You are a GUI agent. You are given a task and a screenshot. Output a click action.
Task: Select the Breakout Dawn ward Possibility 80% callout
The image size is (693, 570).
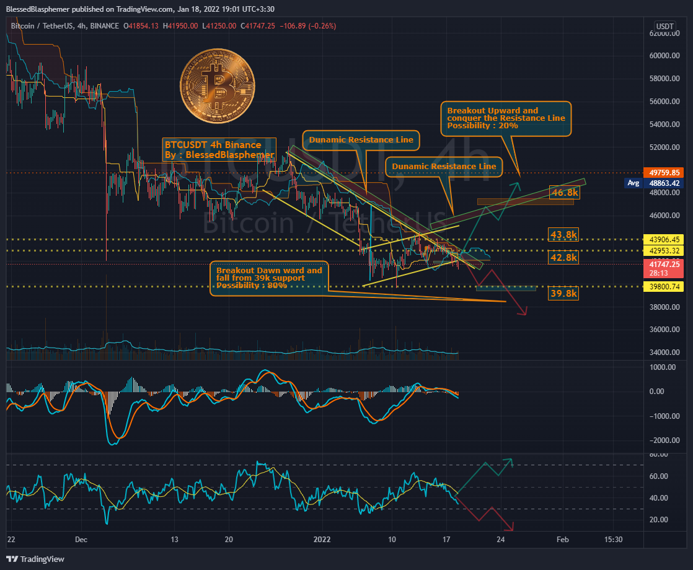pyautogui.click(x=269, y=278)
